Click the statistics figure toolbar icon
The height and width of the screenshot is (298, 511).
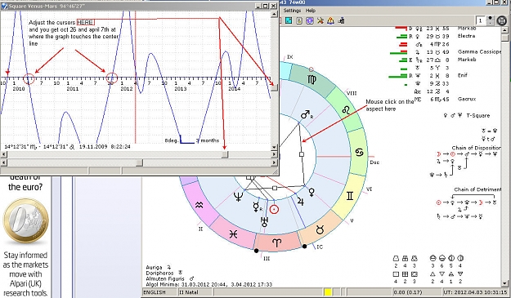(341, 20)
